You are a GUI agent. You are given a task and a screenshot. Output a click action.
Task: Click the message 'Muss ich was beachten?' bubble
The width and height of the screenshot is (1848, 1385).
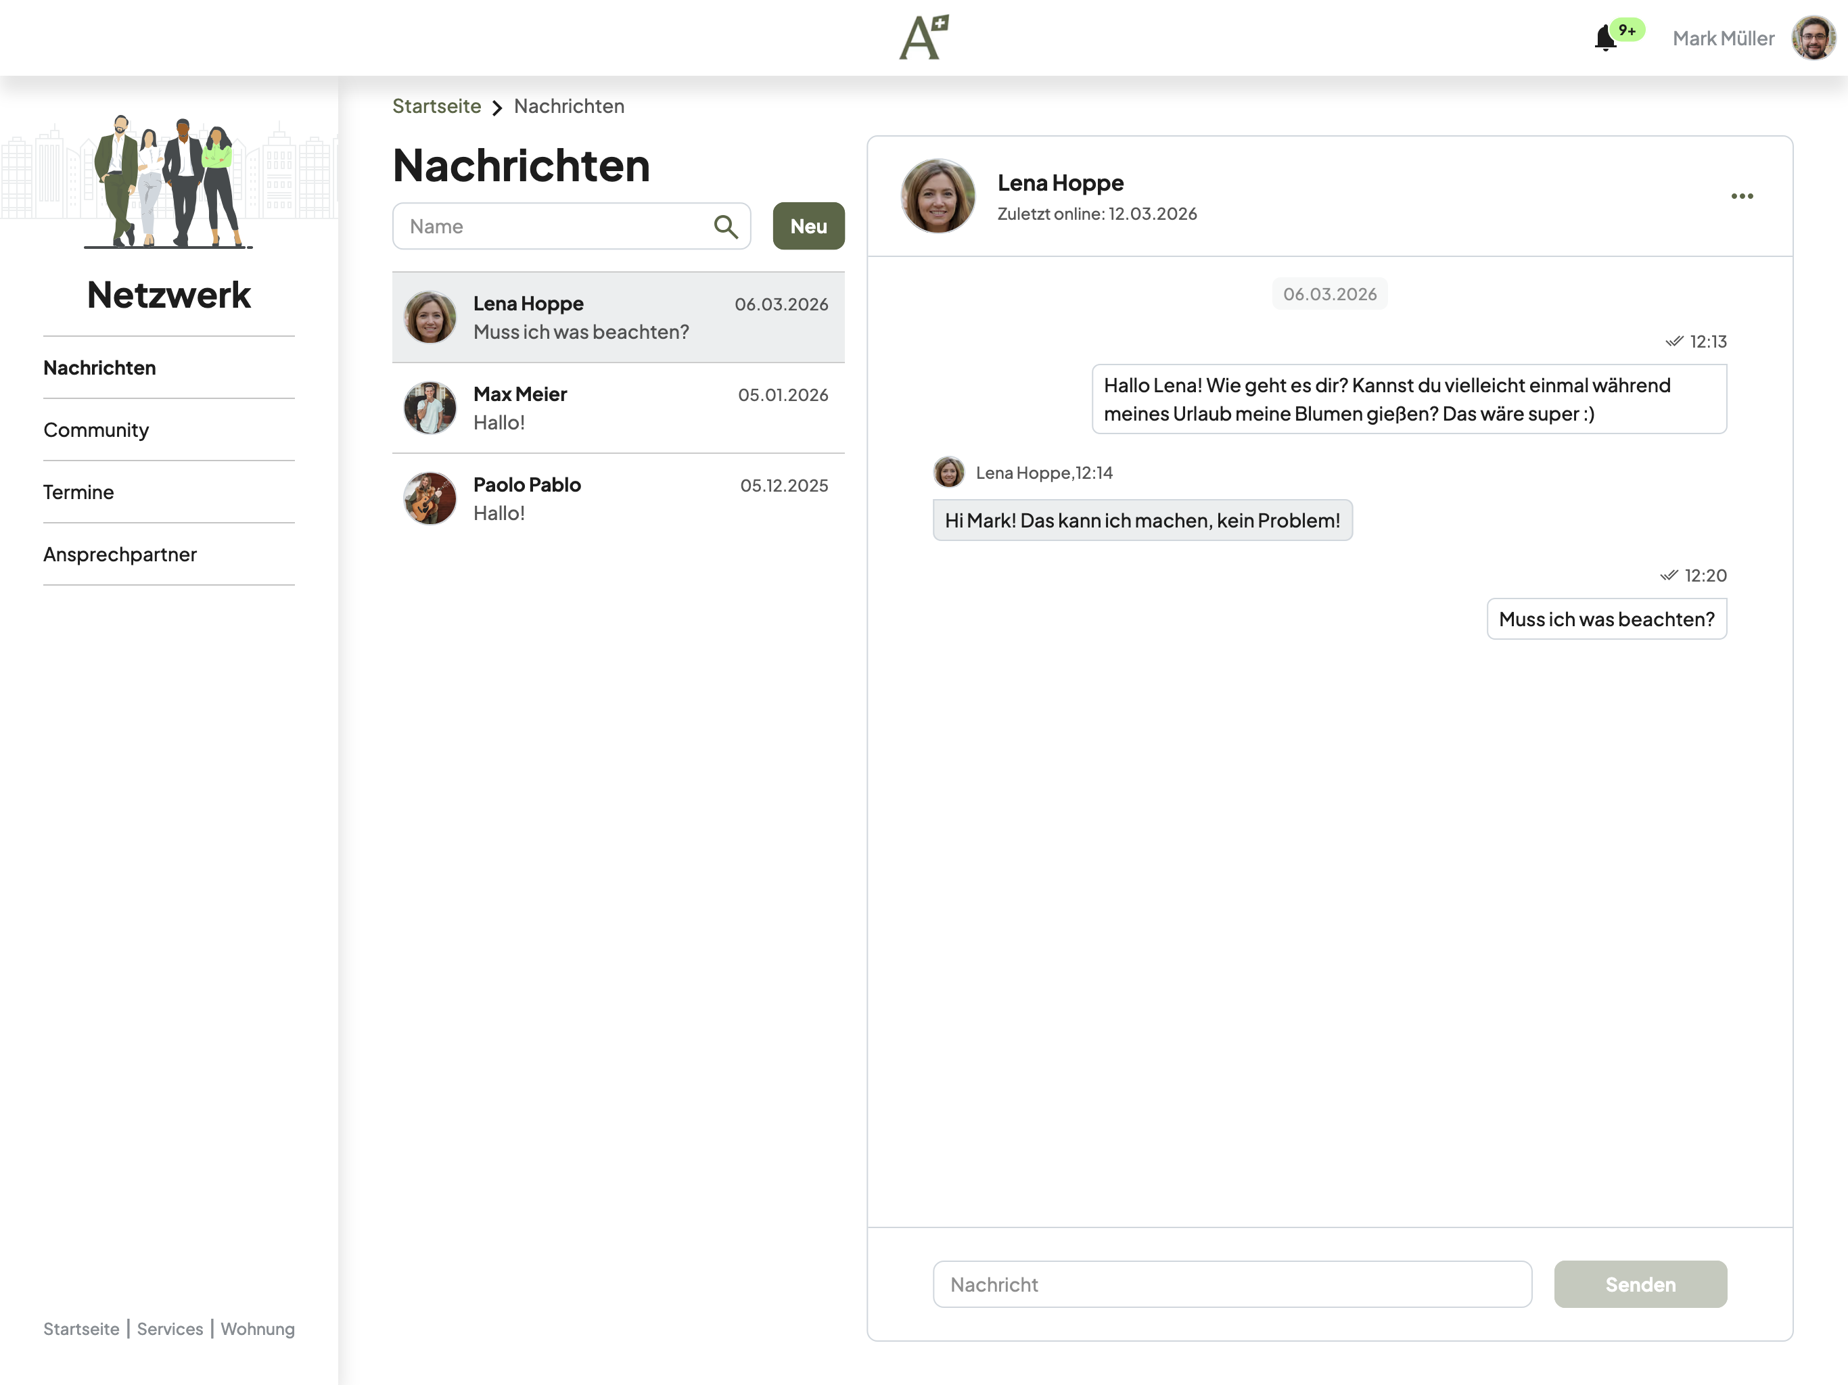pos(1607,619)
